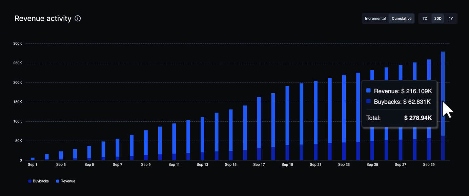Click the buybacks segment of the Sep 23 bar
Screen dimensions: 469x196
[344, 151]
